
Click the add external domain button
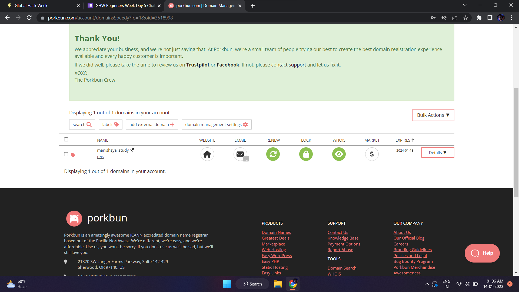coord(152,125)
